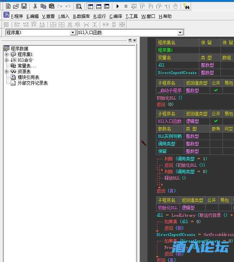Open the B.数据库 menu
The height and width of the screenshot is (262, 234).
[81, 16]
